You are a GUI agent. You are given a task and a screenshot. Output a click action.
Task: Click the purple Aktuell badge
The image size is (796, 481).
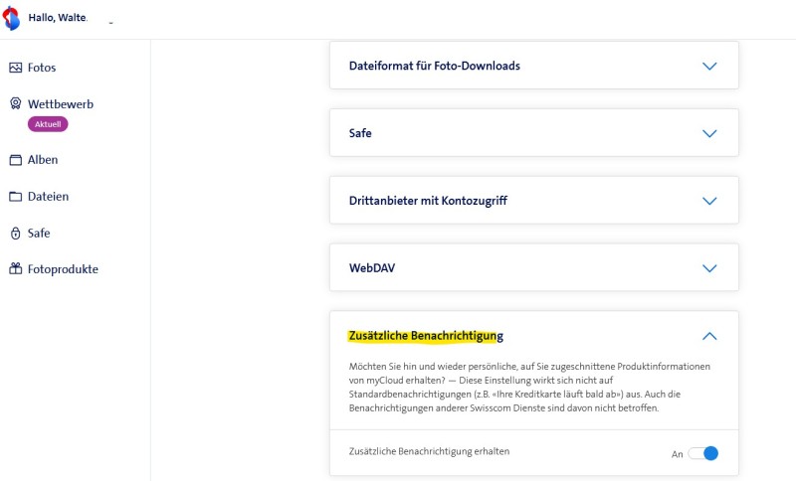48,124
